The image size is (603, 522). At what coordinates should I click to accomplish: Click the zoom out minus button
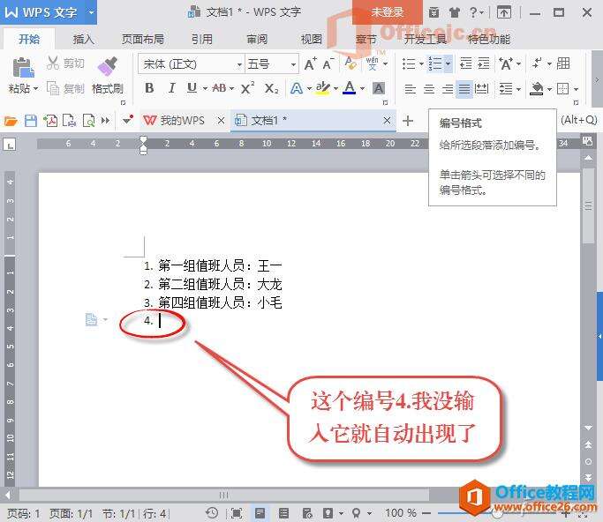426,513
